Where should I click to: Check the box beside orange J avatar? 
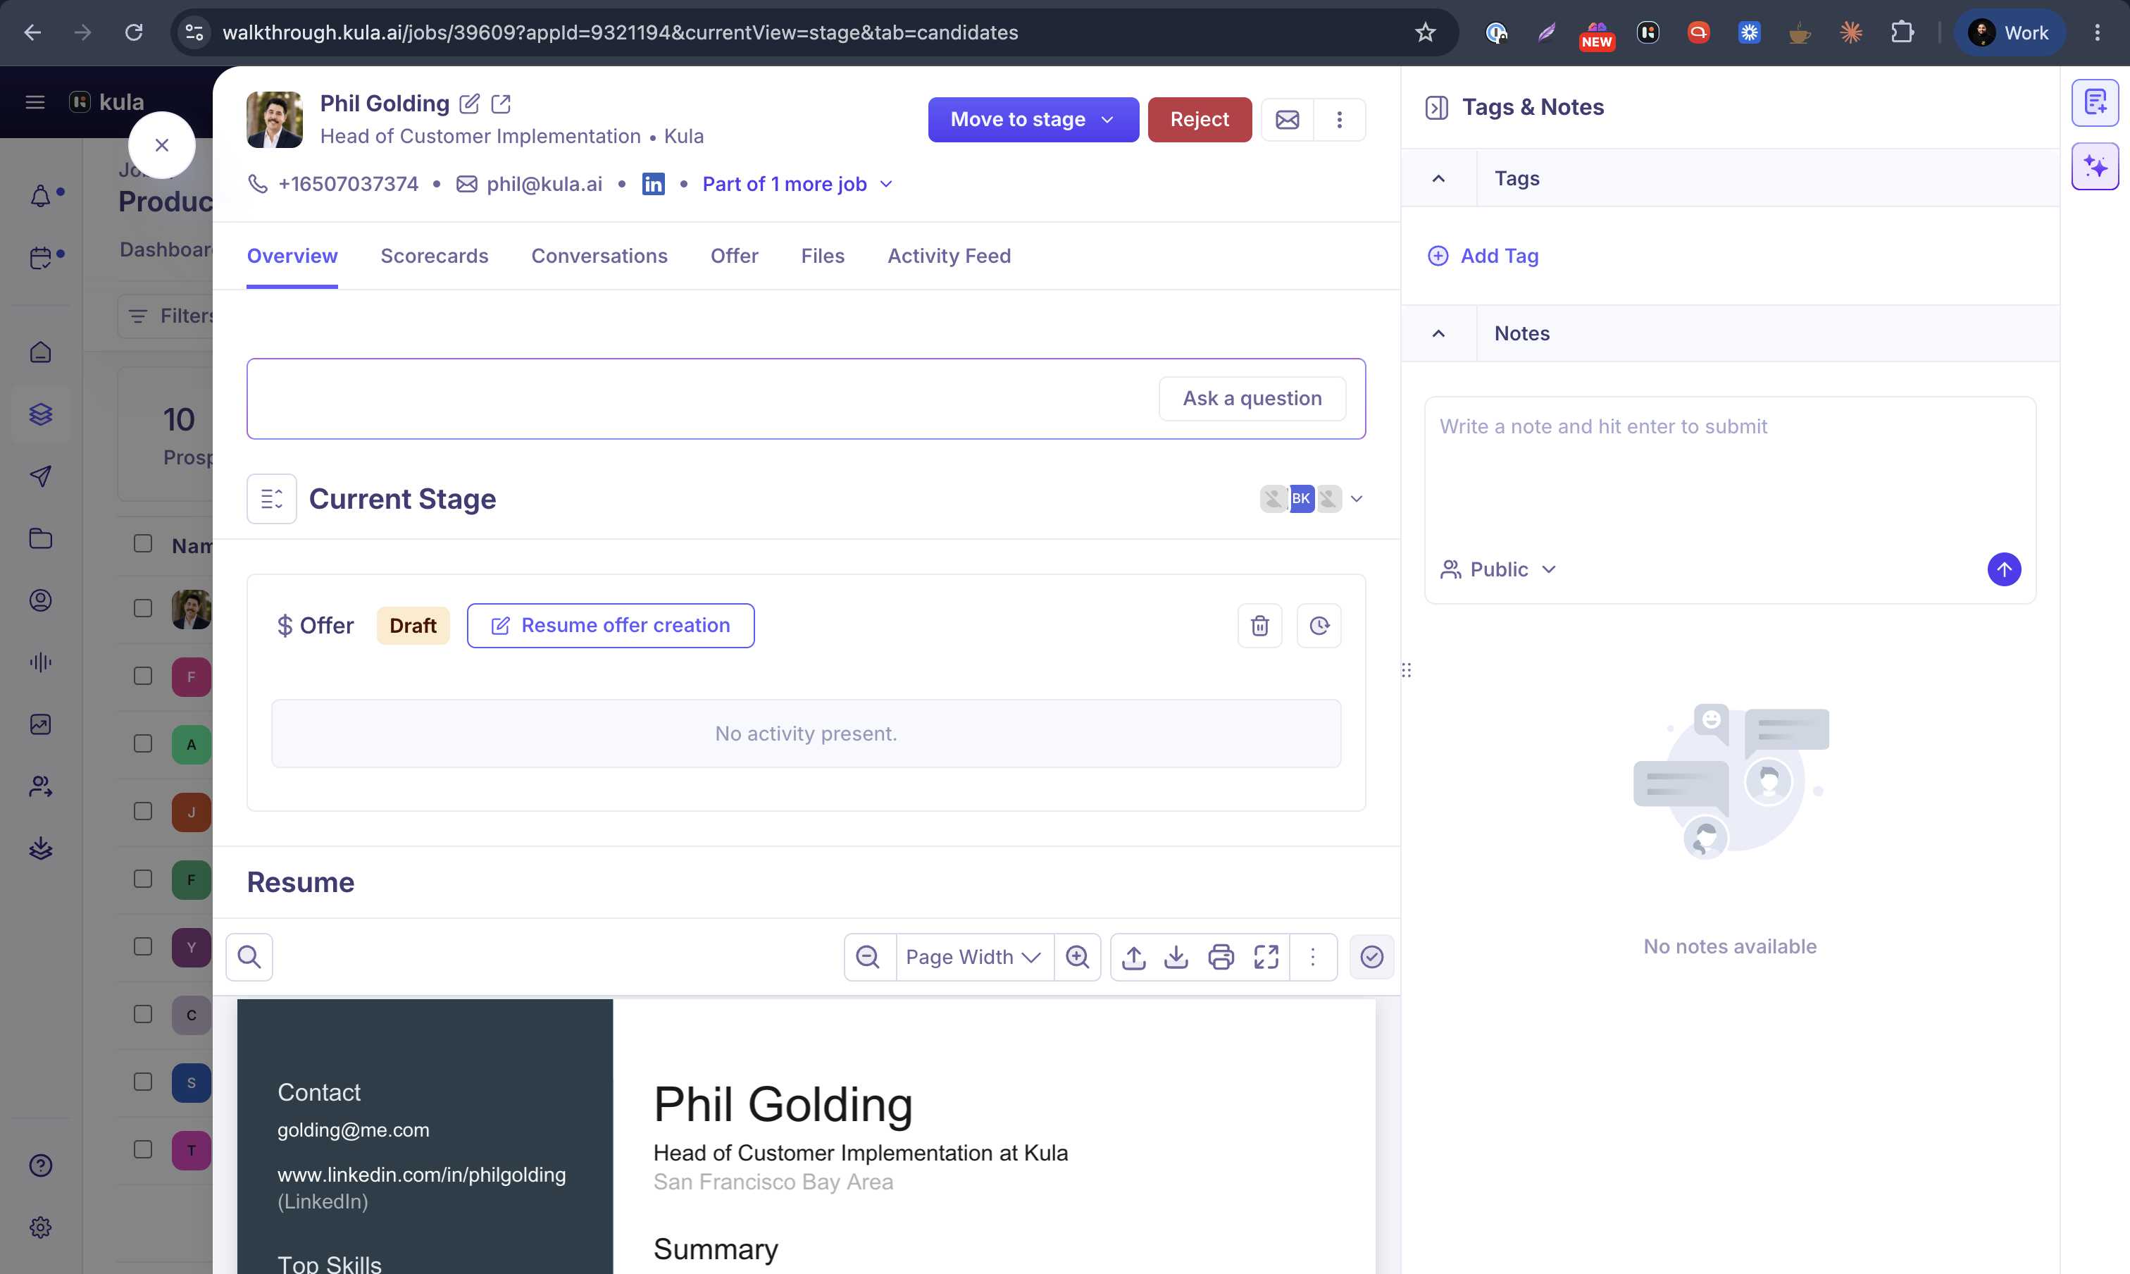click(143, 811)
